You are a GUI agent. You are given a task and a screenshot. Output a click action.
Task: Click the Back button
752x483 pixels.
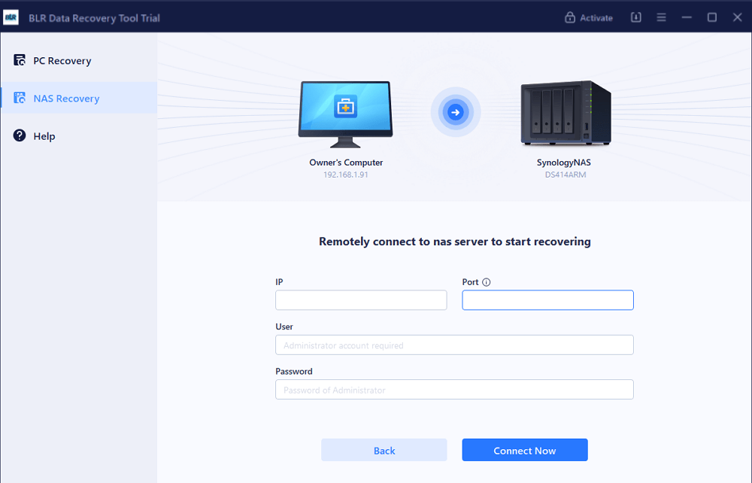384,450
